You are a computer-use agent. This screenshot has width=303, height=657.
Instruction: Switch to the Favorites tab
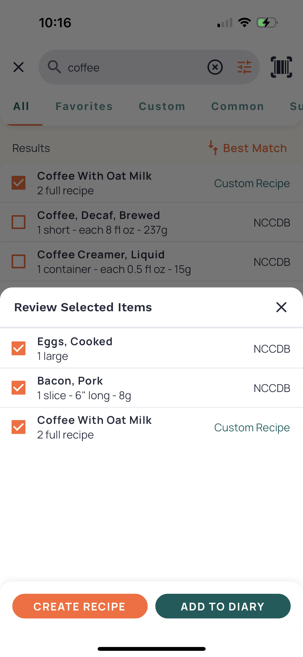(84, 106)
